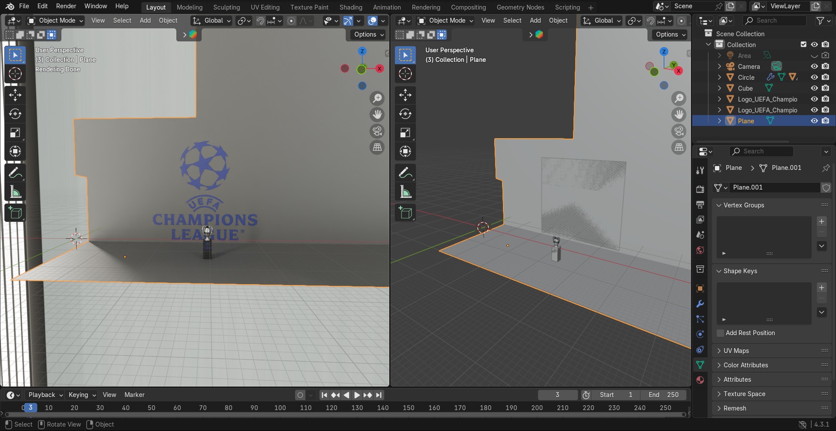This screenshot has height=431, width=836.
Task: Open the Render properties tab
Action: 700,189
